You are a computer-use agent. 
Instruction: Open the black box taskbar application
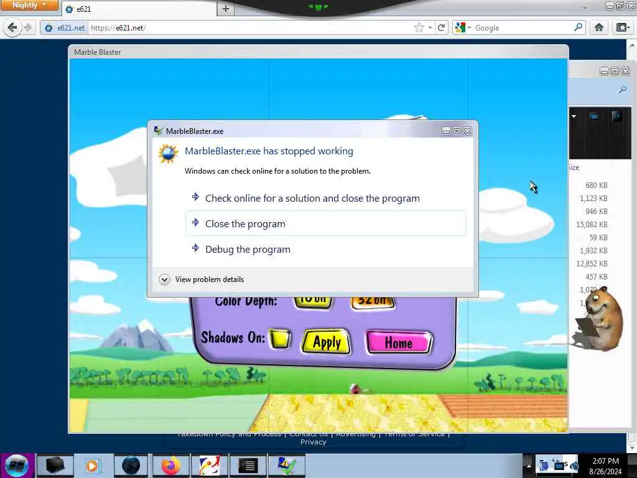[x=55, y=466]
